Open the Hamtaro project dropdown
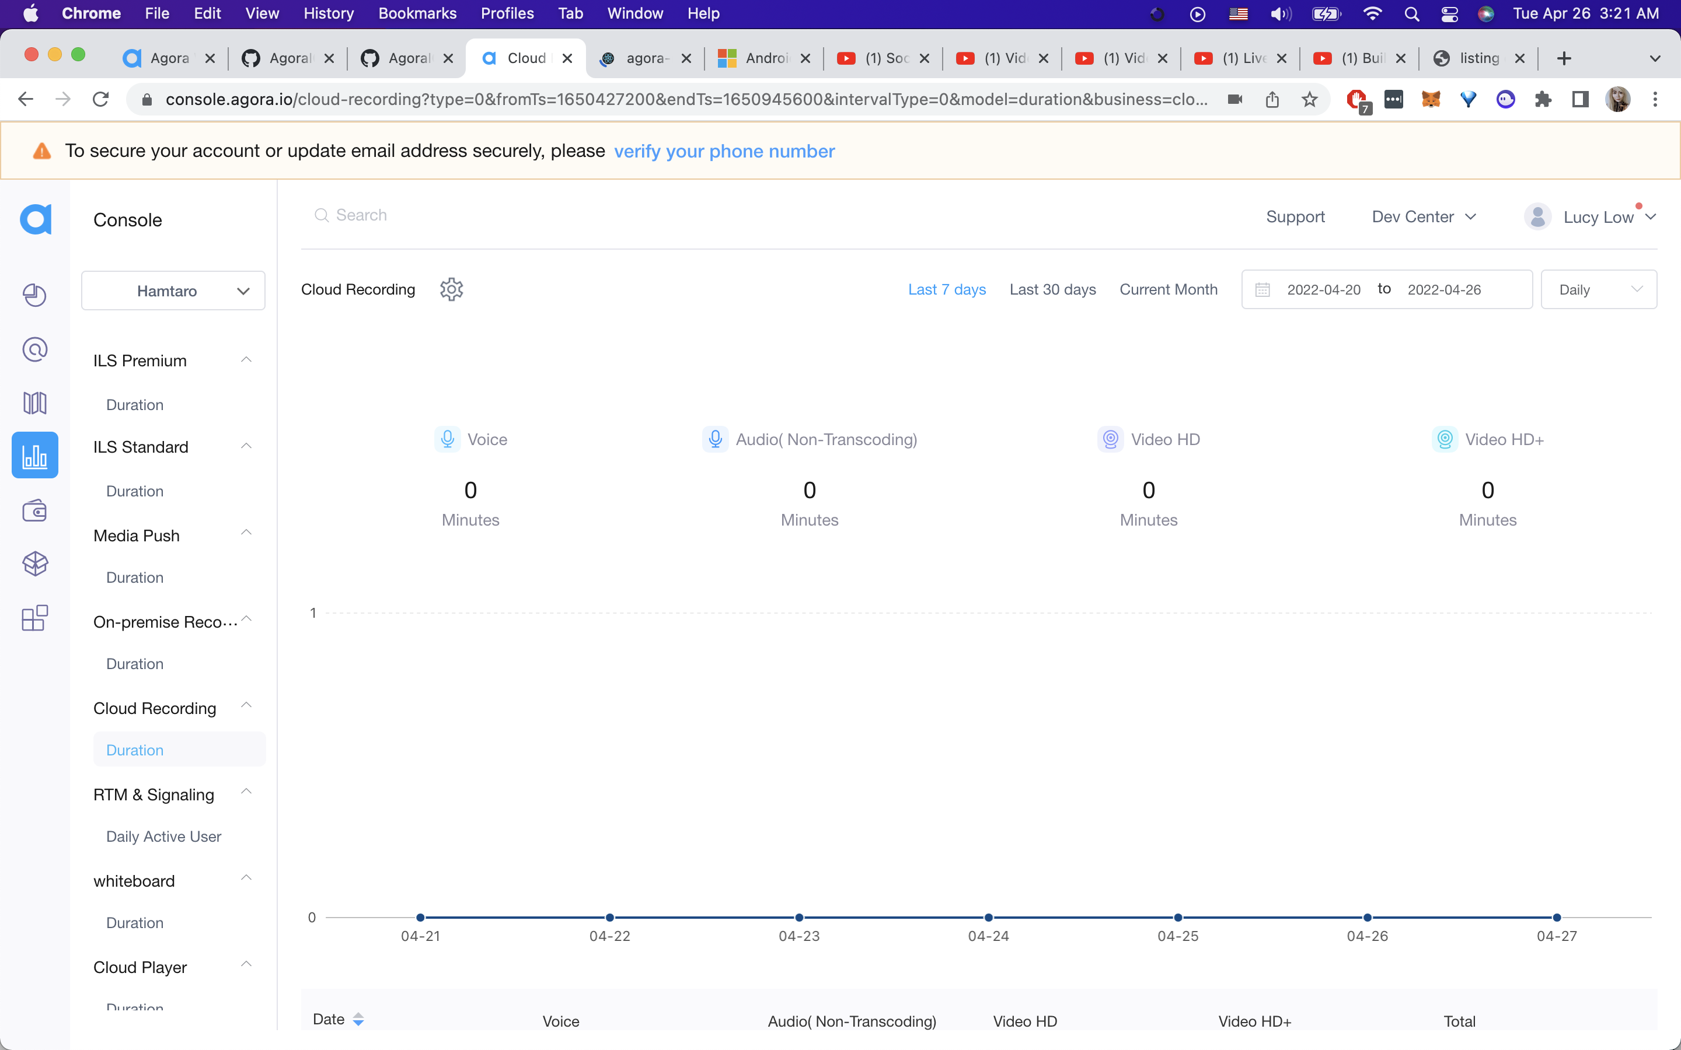 173,291
